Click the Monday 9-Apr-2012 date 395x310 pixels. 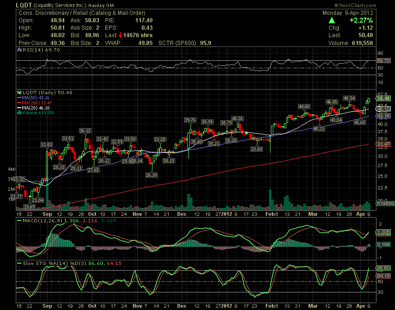348,13
